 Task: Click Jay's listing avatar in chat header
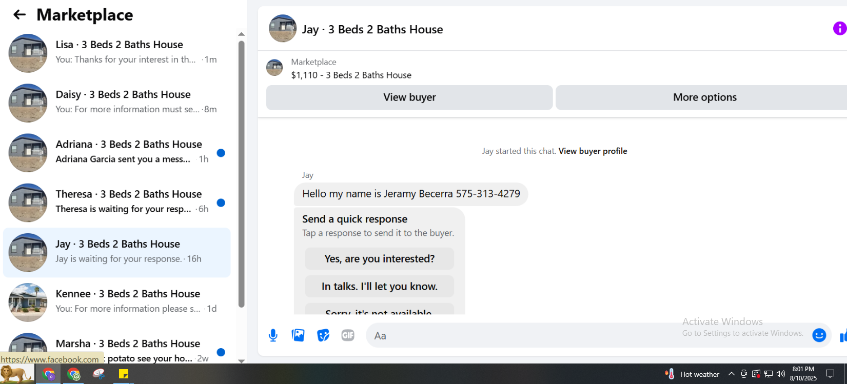point(283,28)
